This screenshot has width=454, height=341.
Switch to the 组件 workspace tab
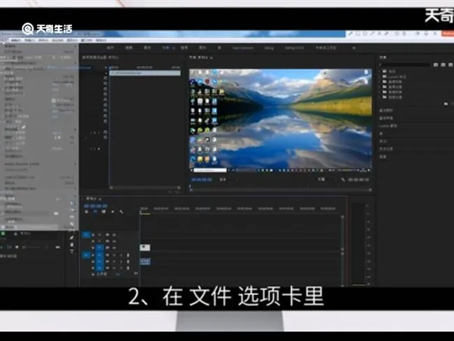[x=110, y=48]
